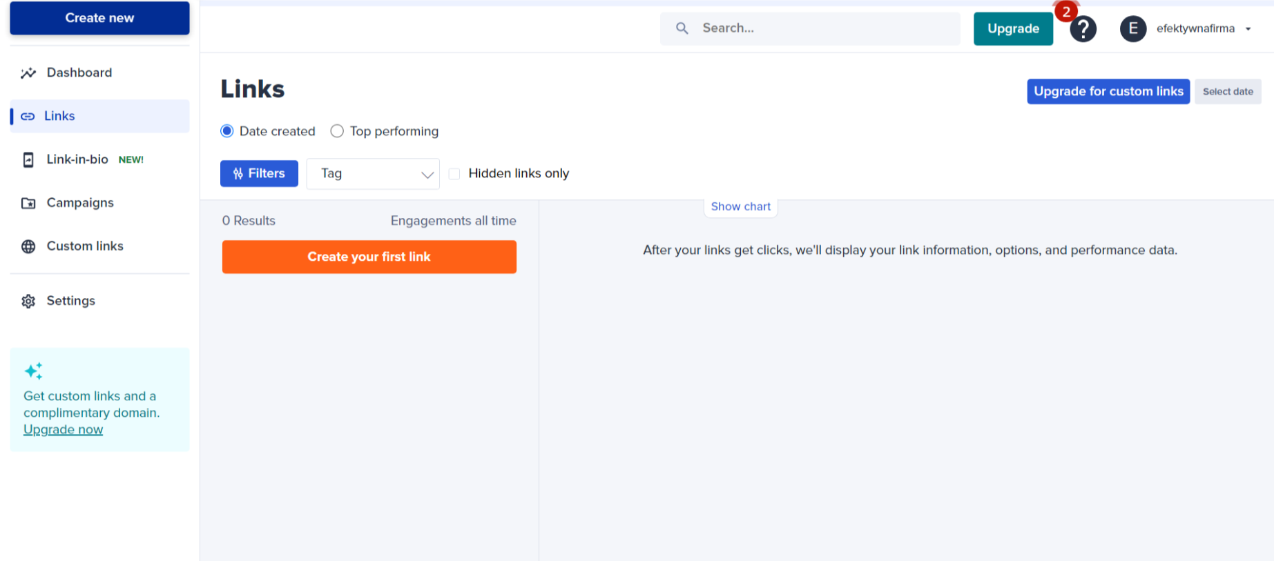Select Date created sorting option

tap(227, 131)
